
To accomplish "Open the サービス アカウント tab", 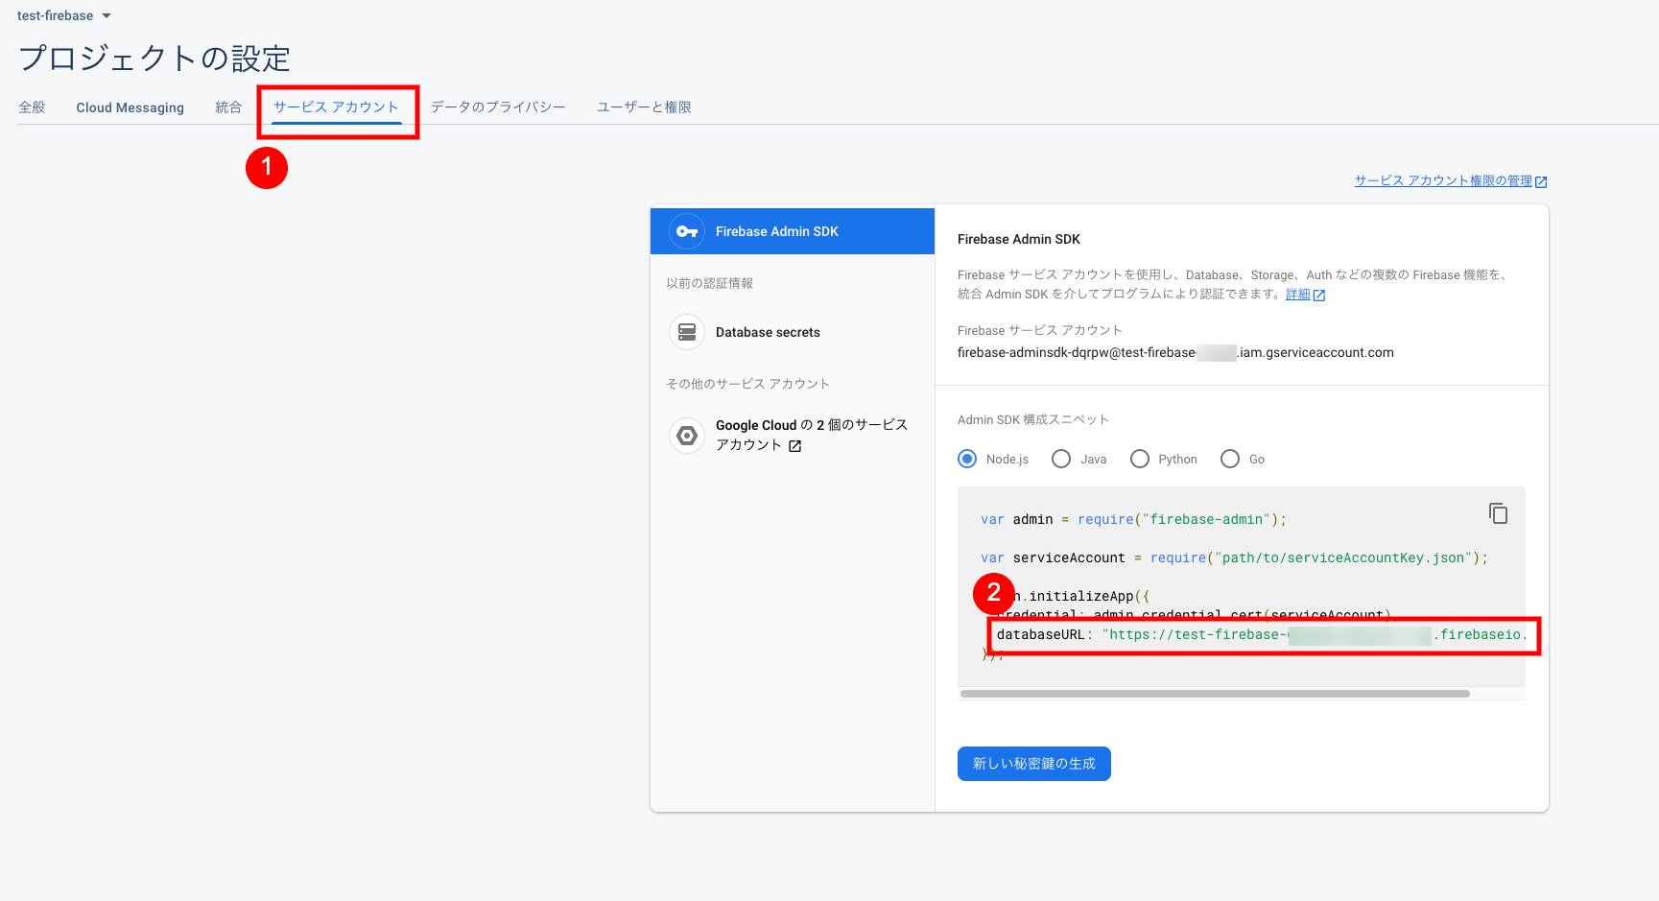I will 336,107.
